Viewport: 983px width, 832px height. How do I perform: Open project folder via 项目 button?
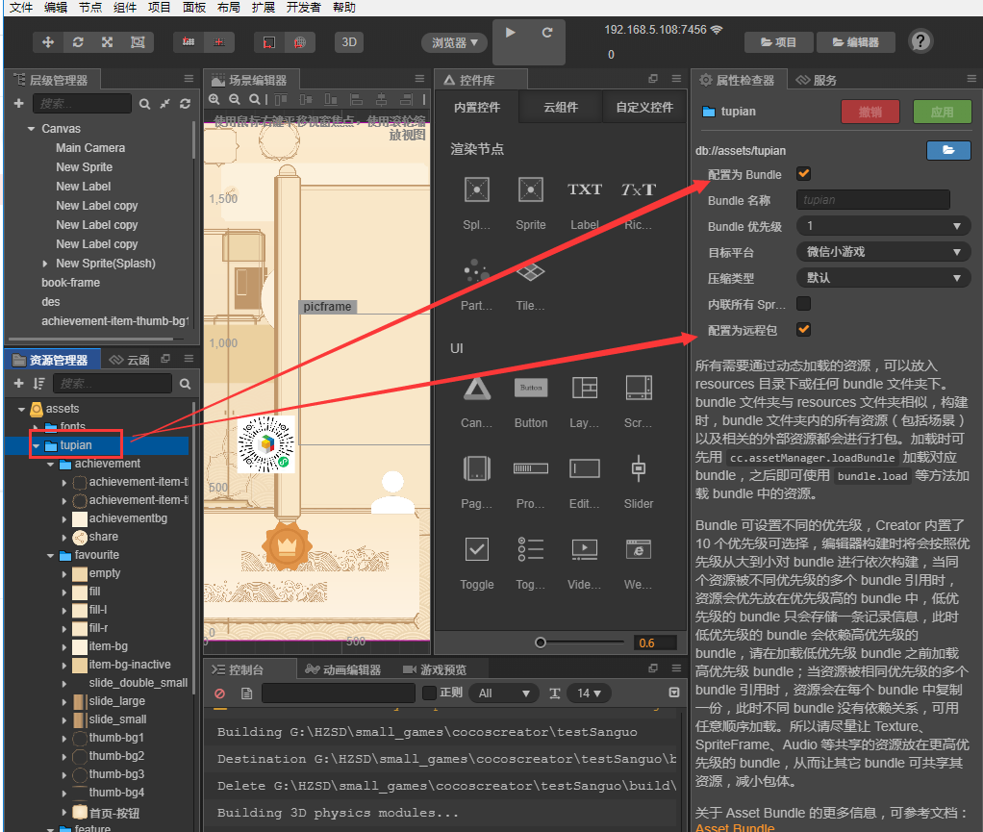779,42
